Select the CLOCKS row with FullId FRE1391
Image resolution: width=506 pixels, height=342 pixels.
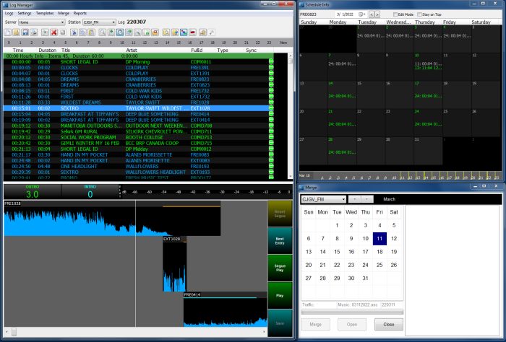tap(139, 68)
